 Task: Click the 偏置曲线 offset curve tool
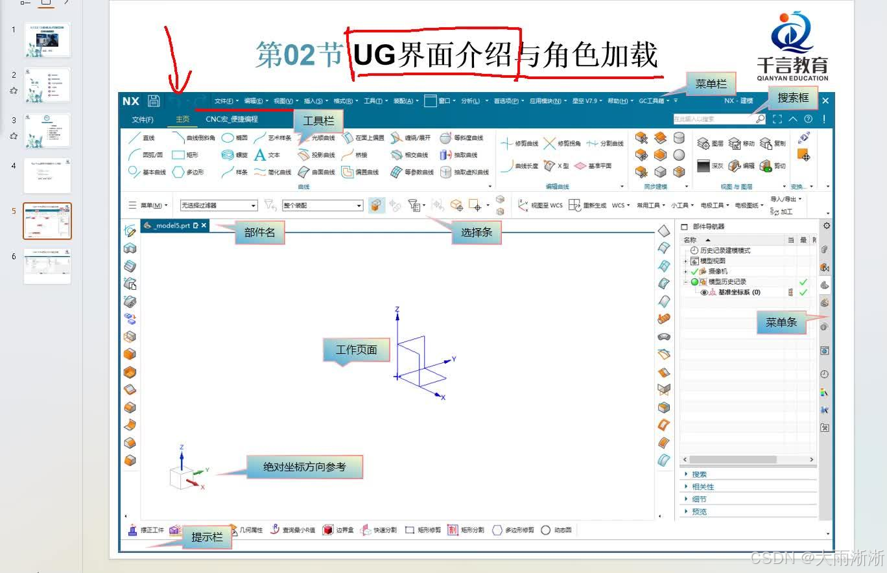point(360,172)
